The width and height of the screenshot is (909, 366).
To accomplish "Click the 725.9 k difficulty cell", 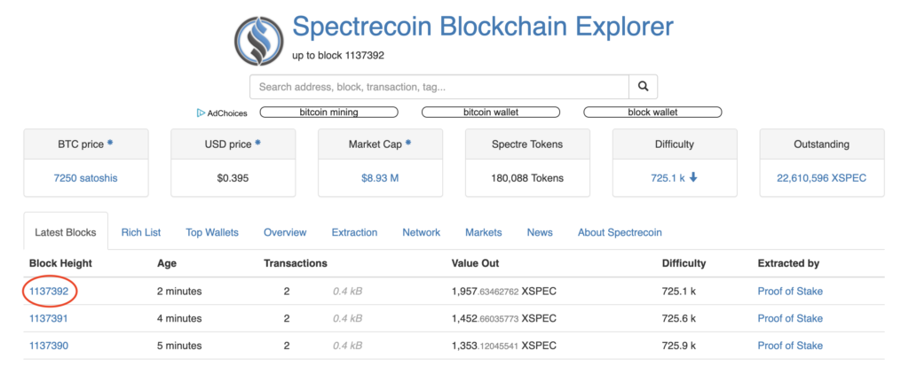I will click(x=679, y=346).
